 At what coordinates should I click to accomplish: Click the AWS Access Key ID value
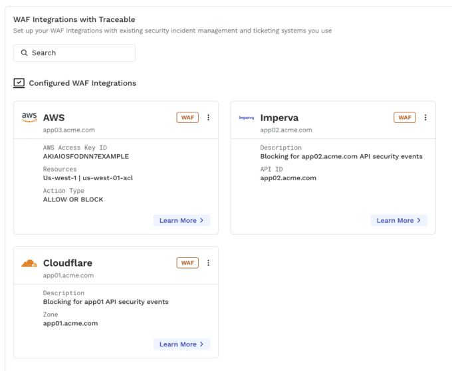(x=86, y=156)
